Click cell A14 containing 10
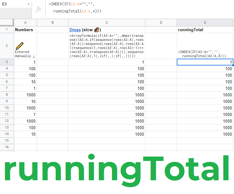The width and height of the screenshot is (234, 194). [x=25, y=134]
